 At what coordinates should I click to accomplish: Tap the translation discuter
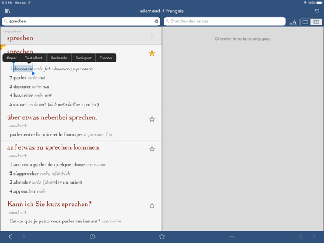(x=22, y=87)
